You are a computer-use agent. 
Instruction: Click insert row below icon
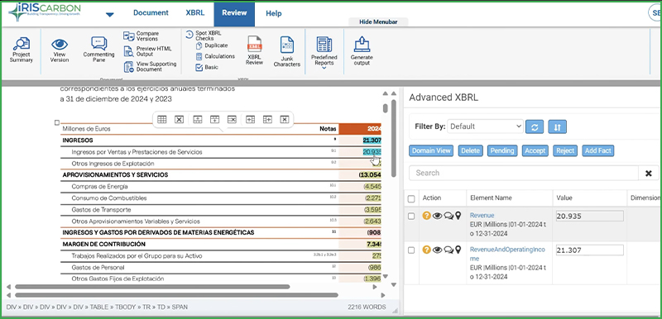tap(214, 120)
